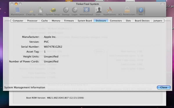Open the Cache tab
The image size is (174, 108).
tap(44, 21)
